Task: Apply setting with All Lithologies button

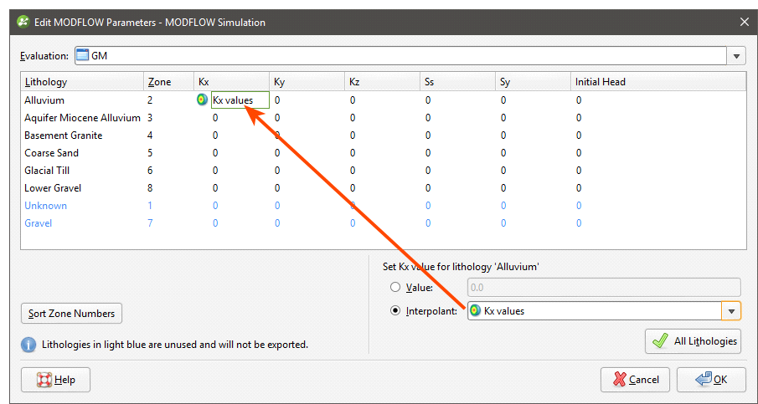Action: [693, 341]
